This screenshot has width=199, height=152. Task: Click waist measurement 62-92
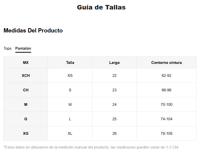[166, 76]
